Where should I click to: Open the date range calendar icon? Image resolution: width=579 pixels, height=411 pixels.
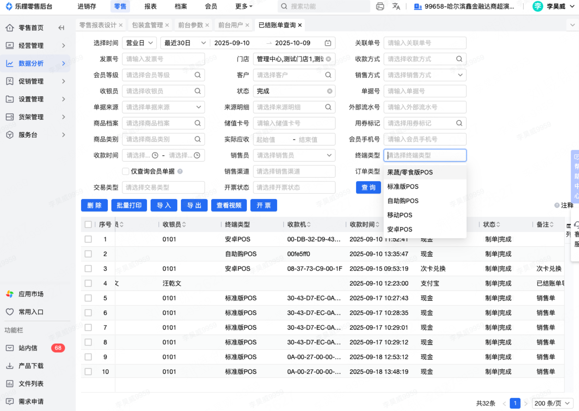click(x=328, y=43)
